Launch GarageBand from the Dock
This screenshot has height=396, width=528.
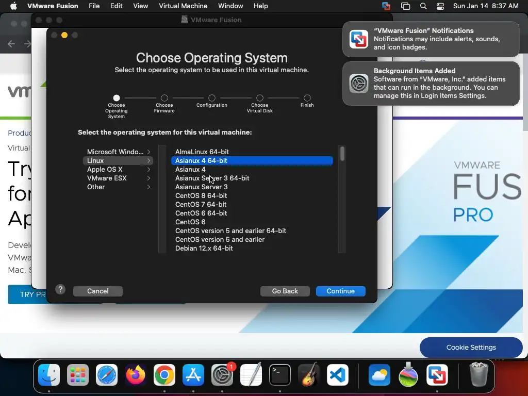(309, 375)
